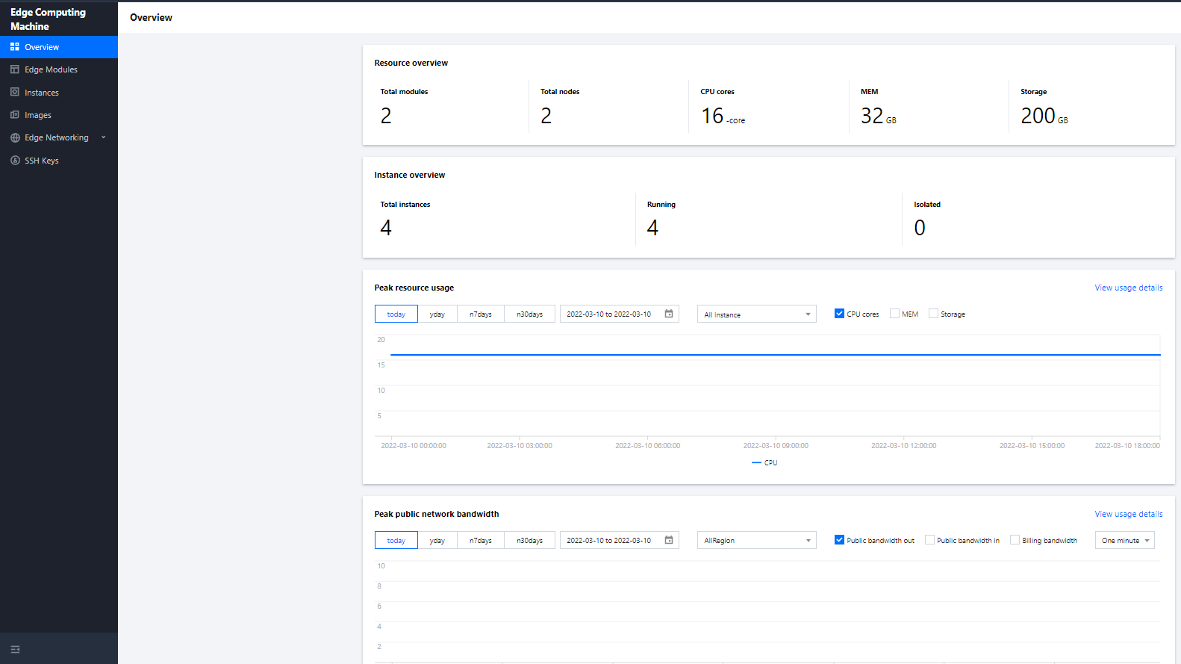Collapse the sidebar using bottom menu icon
The image size is (1181, 664).
point(15,649)
